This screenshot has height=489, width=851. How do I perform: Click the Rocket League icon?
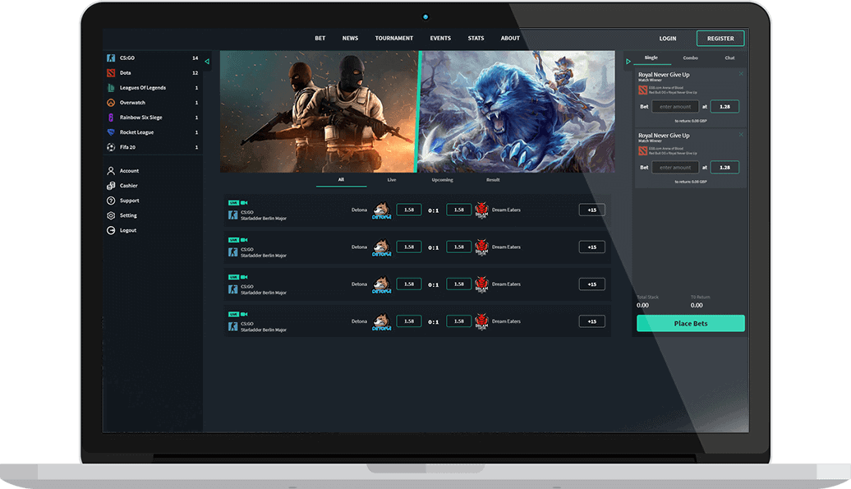click(111, 132)
